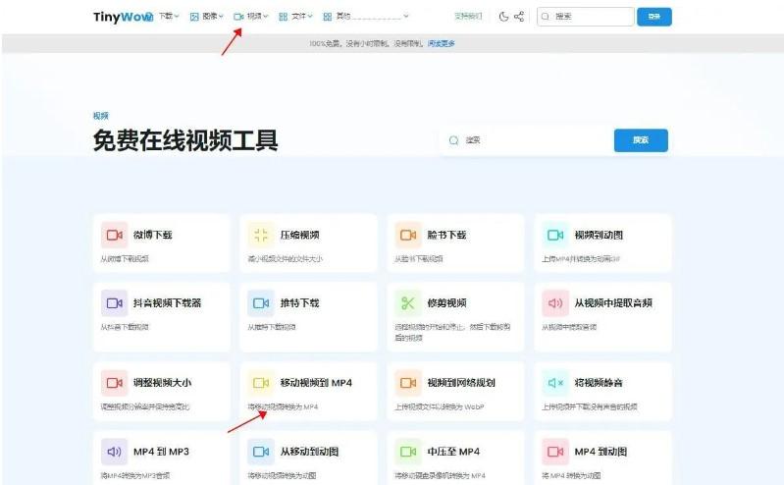
Task: Click the blue search button beside 免费在线视频工具
Action: pos(641,140)
